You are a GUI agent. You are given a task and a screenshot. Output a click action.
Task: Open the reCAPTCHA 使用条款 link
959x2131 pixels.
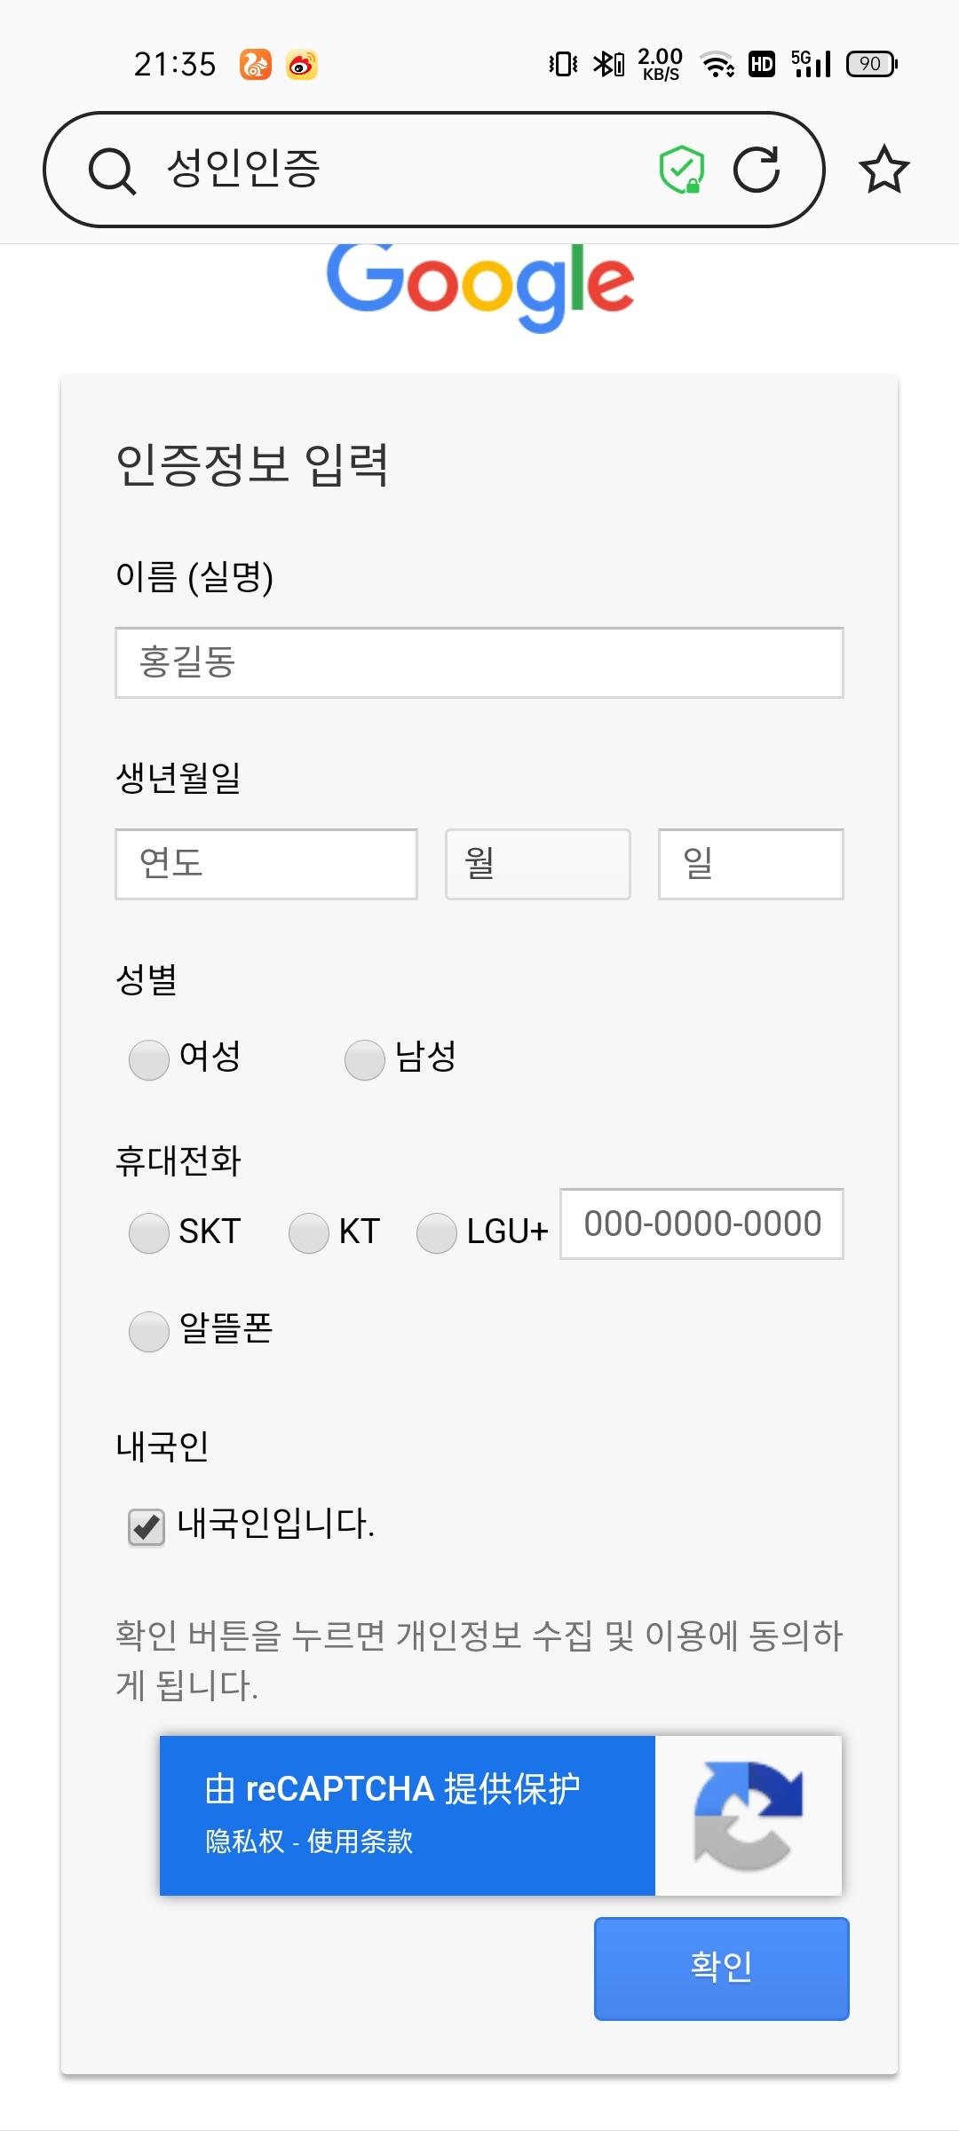[360, 1842]
